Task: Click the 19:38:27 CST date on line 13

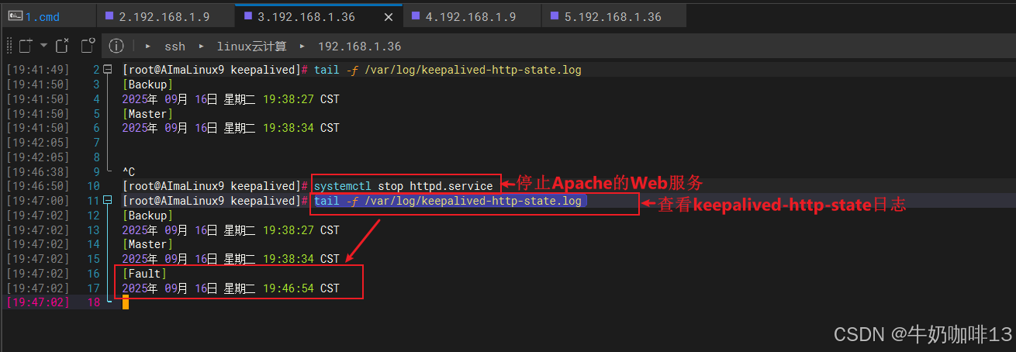Action: pos(230,230)
